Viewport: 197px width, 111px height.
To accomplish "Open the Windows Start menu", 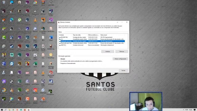I will pos(2,110).
